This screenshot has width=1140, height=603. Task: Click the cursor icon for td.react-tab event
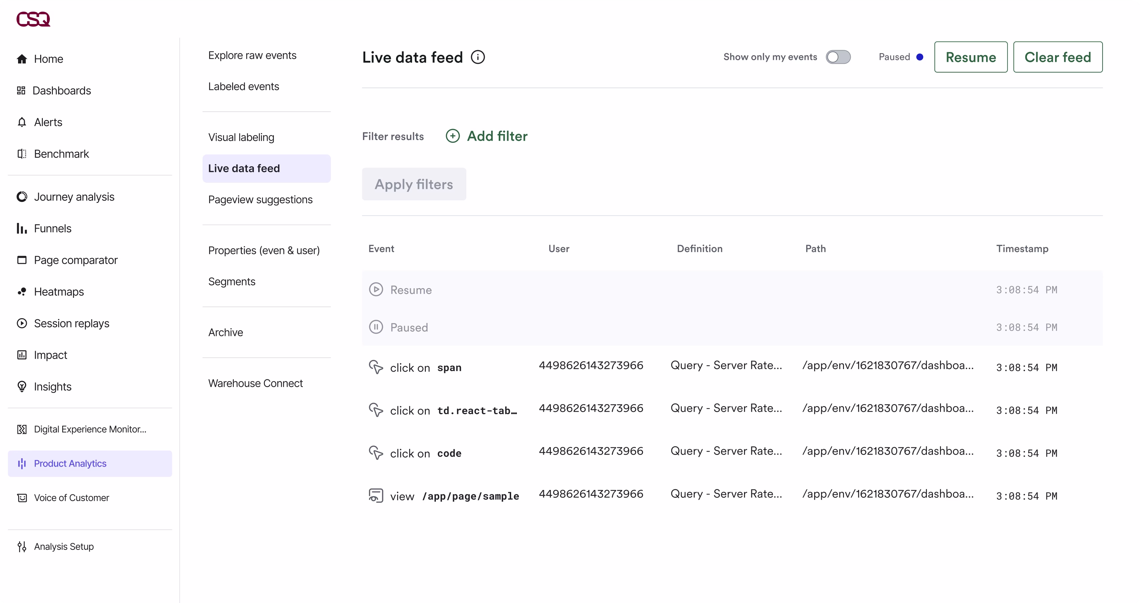point(376,410)
